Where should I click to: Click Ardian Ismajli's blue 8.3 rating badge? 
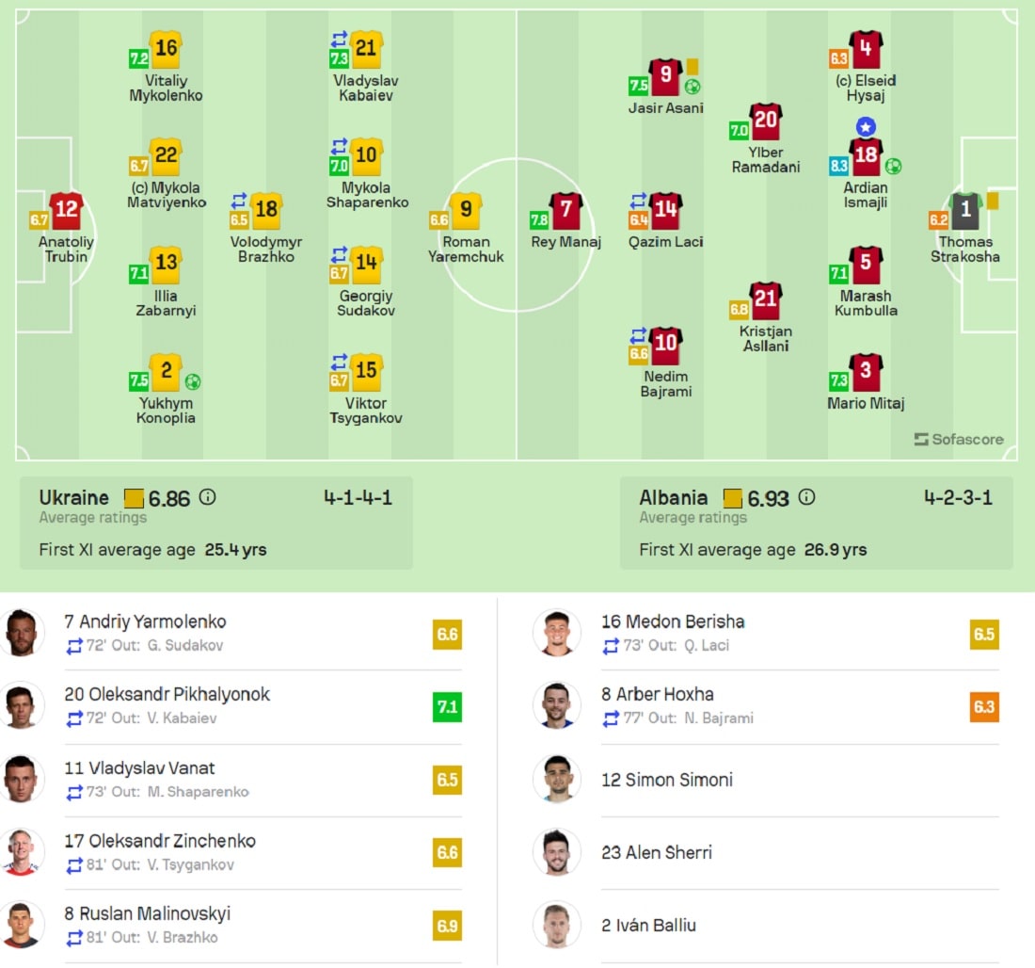tap(838, 166)
